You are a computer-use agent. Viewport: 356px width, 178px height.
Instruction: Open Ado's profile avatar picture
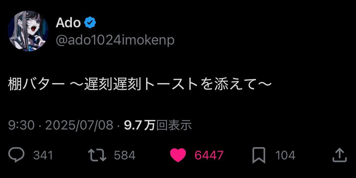[28, 31]
